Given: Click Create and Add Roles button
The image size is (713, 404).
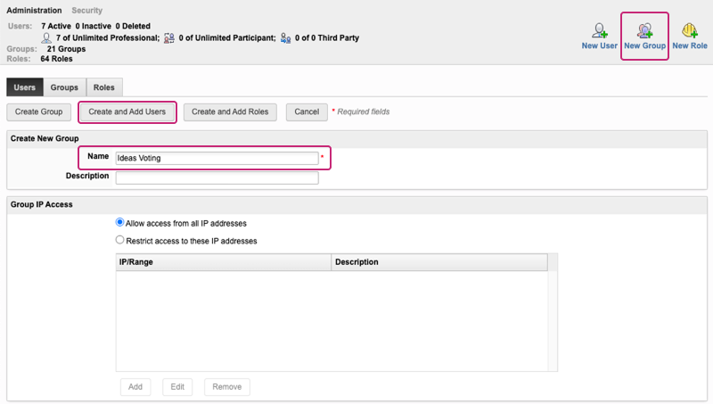Looking at the screenshot, I should coord(230,111).
